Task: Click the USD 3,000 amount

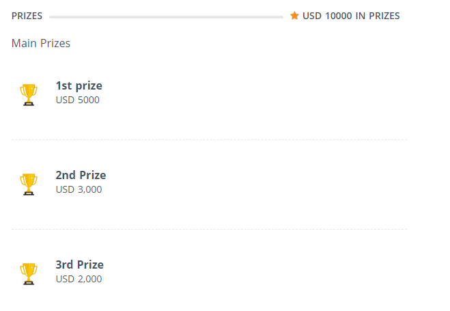Action: [x=79, y=189]
